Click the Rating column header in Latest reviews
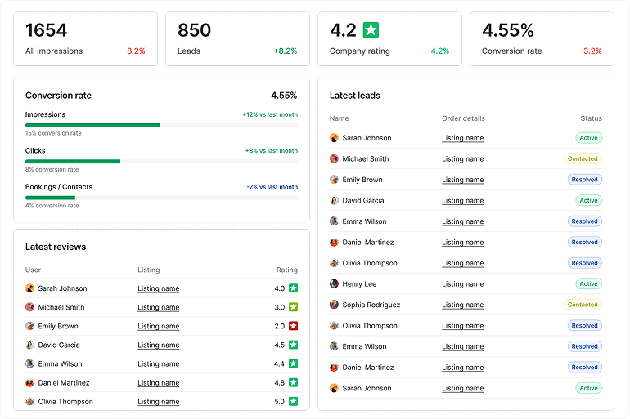The image size is (630, 419). (x=286, y=270)
